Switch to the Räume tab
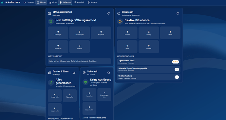This screenshot has height=120, width=226. point(41,2)
